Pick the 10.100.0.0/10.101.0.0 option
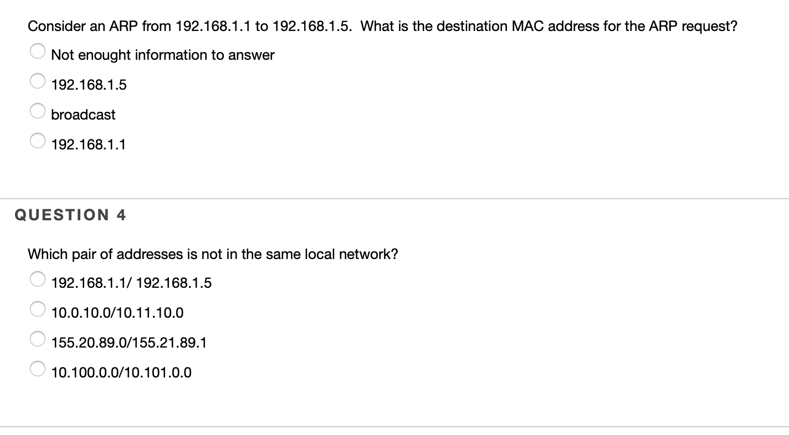 pyautogui.click(x=38, y=369)
